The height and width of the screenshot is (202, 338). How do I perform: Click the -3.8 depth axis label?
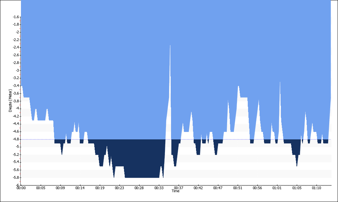click(x=16, y=101)
